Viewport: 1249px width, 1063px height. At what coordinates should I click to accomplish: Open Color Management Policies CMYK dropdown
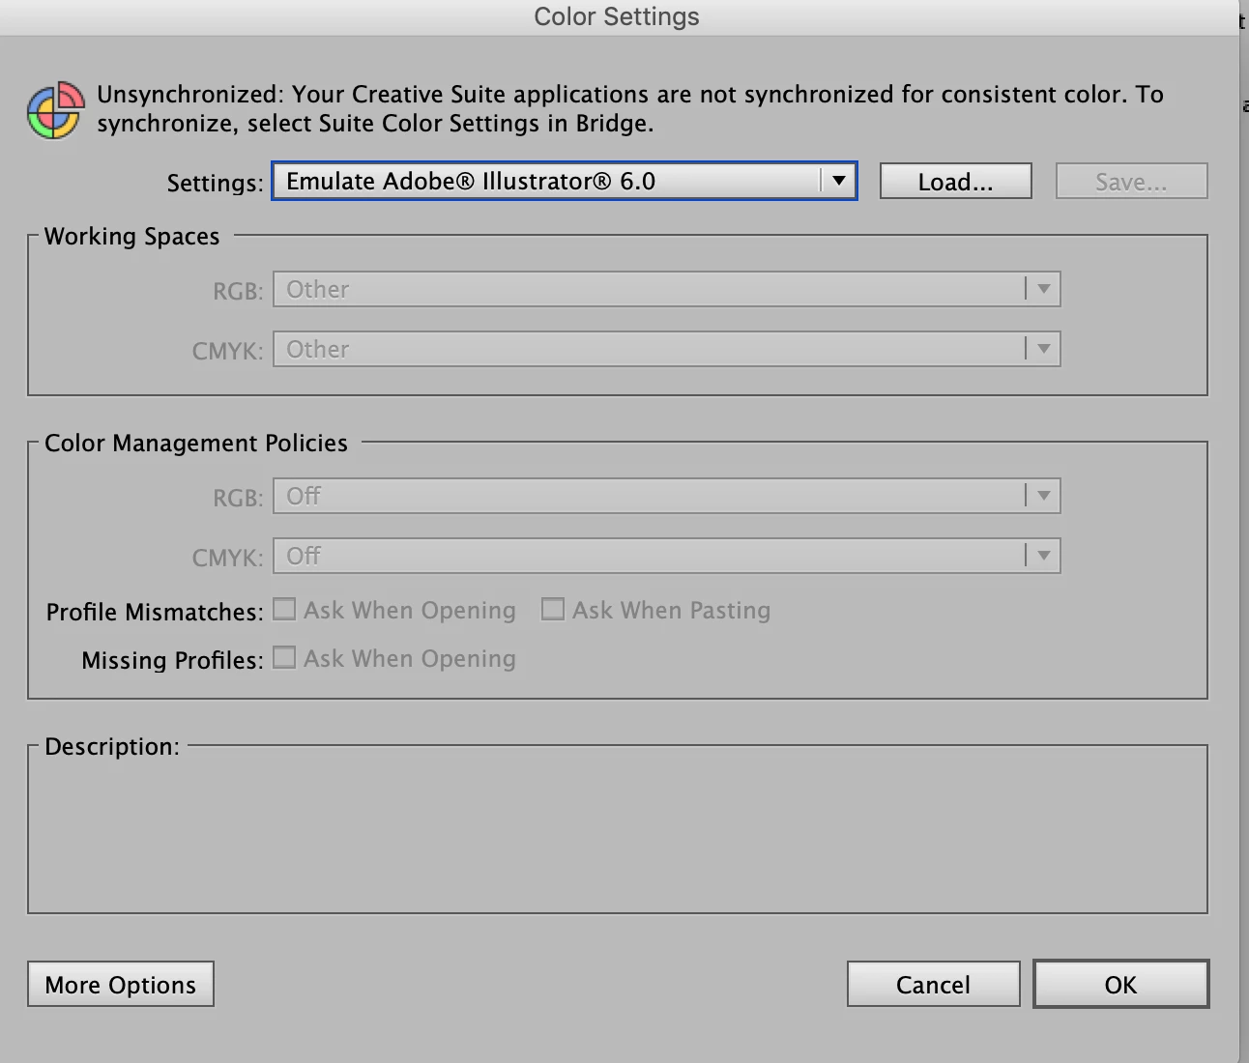coord(667,556)
